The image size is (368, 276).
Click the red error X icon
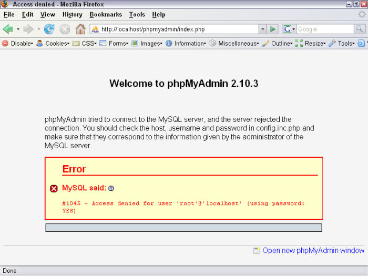tap(54, 188)
